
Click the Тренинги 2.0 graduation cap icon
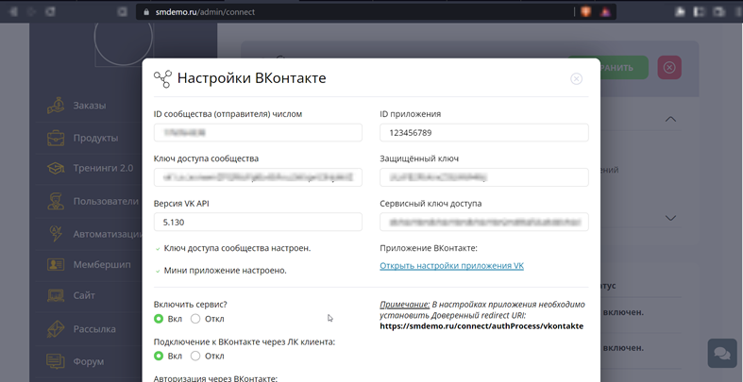(x=56, y=168)
